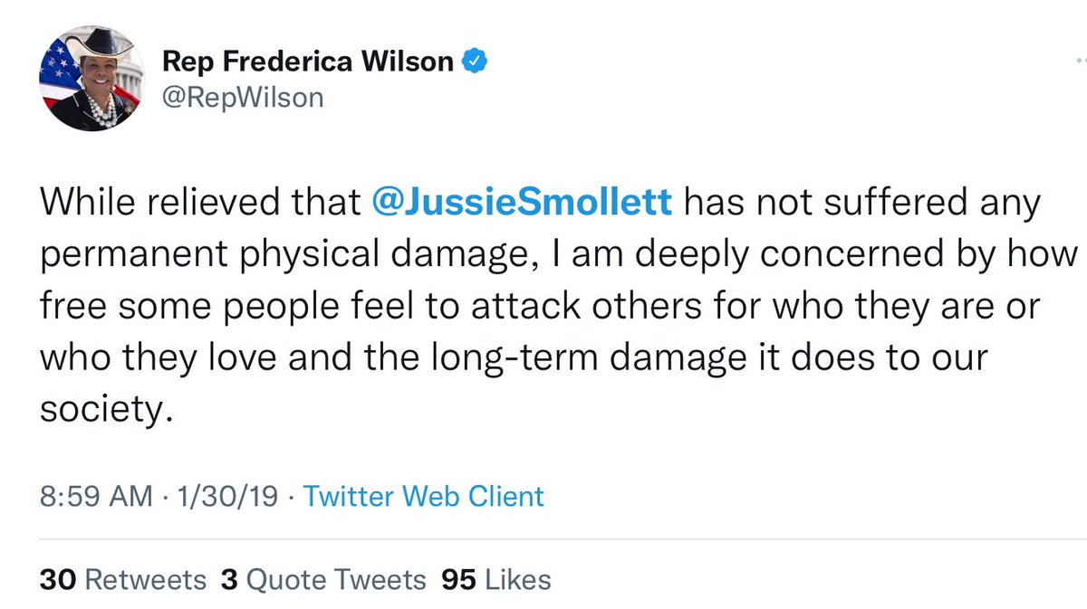Image resolution: width=1087 pixels, height=609 pixels.
Task: Click the display name Rep Frederica Wilson
Action: point(307,62)
